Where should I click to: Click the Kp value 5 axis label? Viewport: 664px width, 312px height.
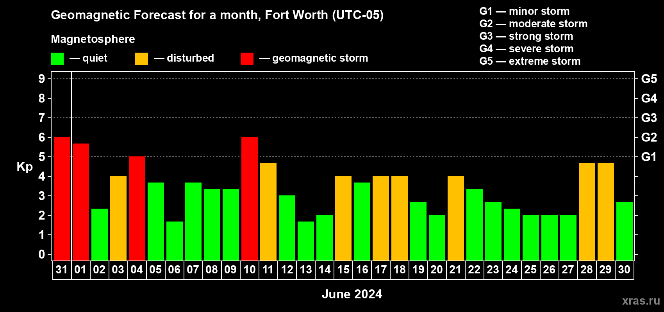pos(42,157)
